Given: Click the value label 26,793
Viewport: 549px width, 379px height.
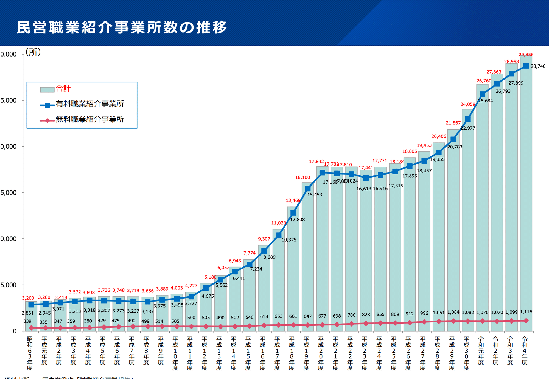Looking at the screenshot, I should coord(503,91).
